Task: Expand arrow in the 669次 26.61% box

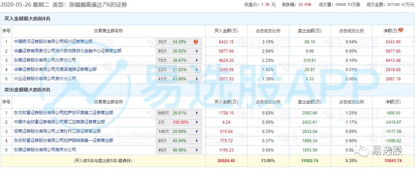Action: point(197,113)
